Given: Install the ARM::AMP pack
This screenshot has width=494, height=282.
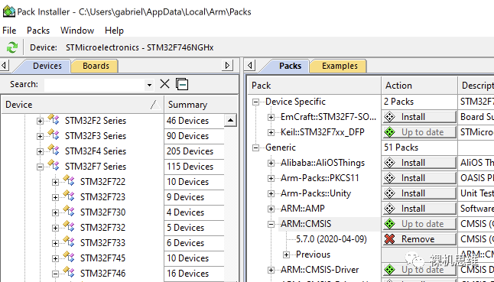Looking at the screenshot, I should (x=419, y=209).
